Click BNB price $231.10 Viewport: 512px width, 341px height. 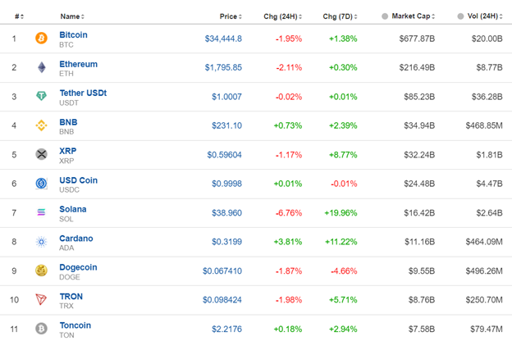pyautogui.click(x=226, y=125)
